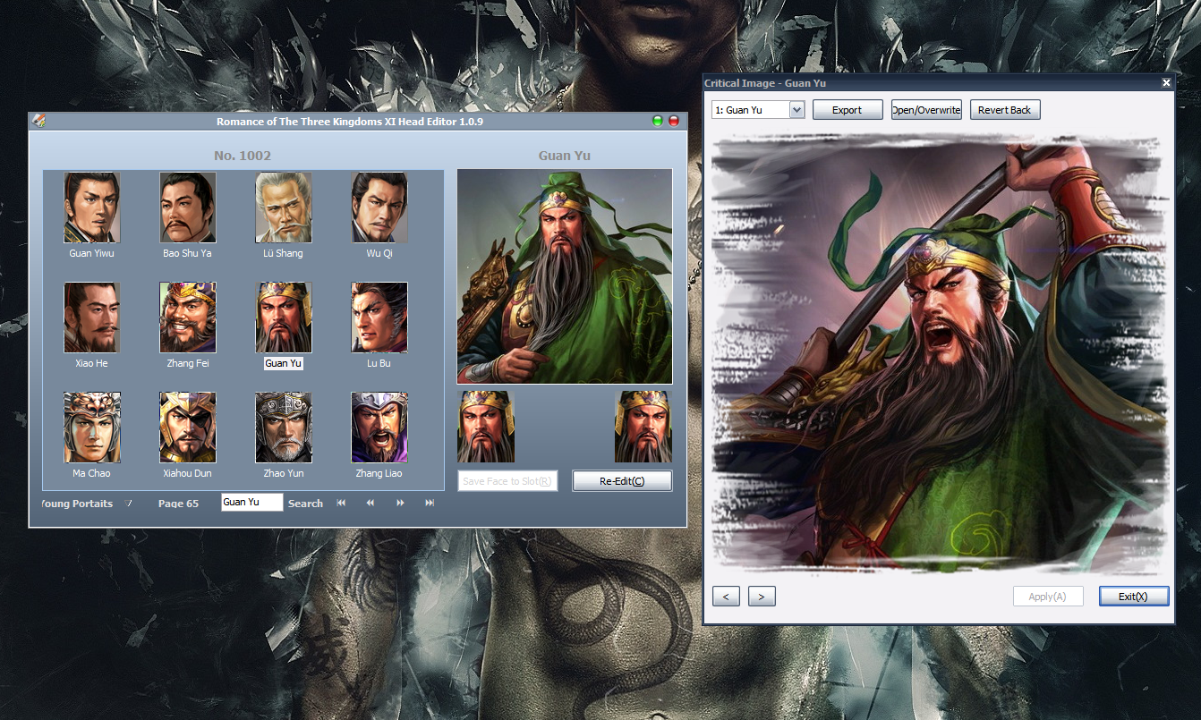Select the Zhao Yun portrait
The image size is (1201, 720).
click(x=284, y=428)
